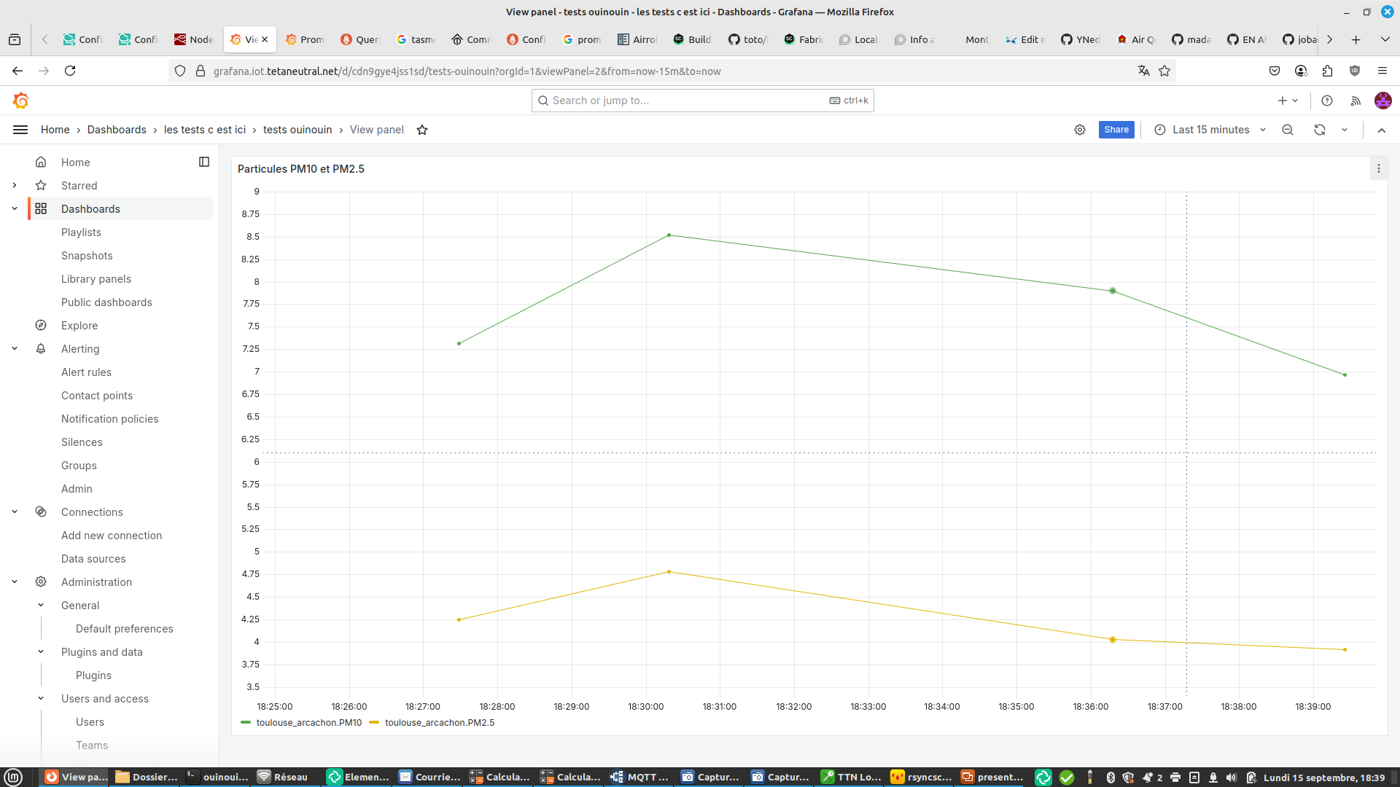This screenshot has height=787, width=1400.
Task: Open Data sources in sidebar
Action: pyautogui.click(x=93, y=559)
